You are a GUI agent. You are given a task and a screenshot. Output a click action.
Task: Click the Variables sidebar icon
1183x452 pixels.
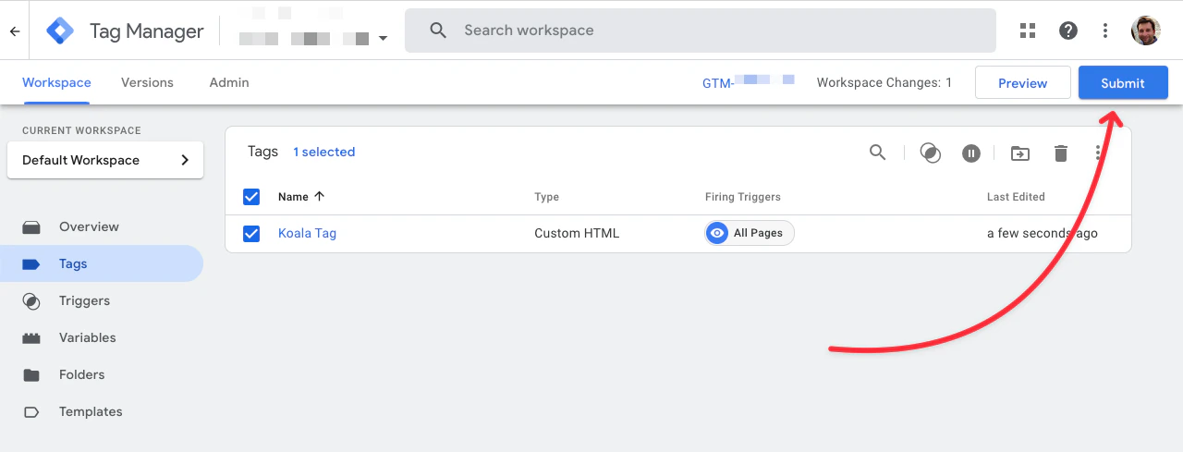pos(31,338)
